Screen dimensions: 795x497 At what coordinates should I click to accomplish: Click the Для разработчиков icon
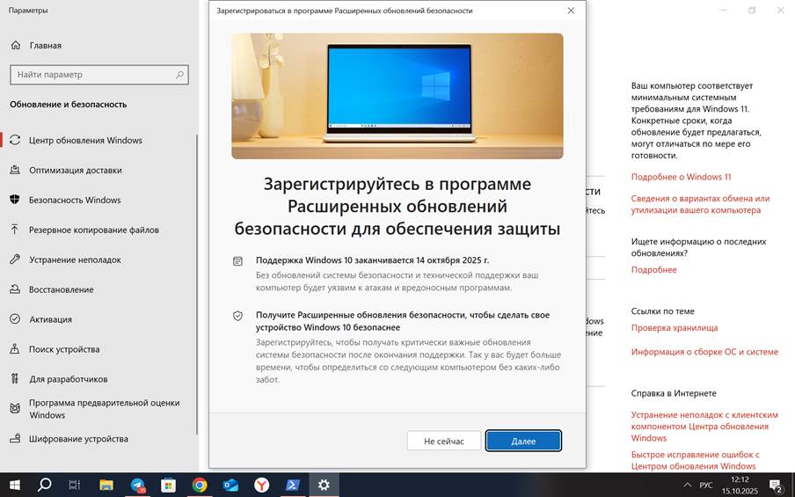click(x=15, y=379)
